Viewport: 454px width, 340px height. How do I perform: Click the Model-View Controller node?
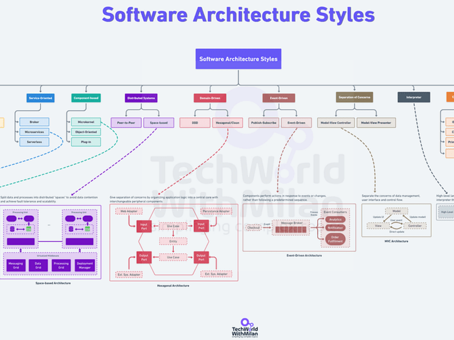(336, 123)
